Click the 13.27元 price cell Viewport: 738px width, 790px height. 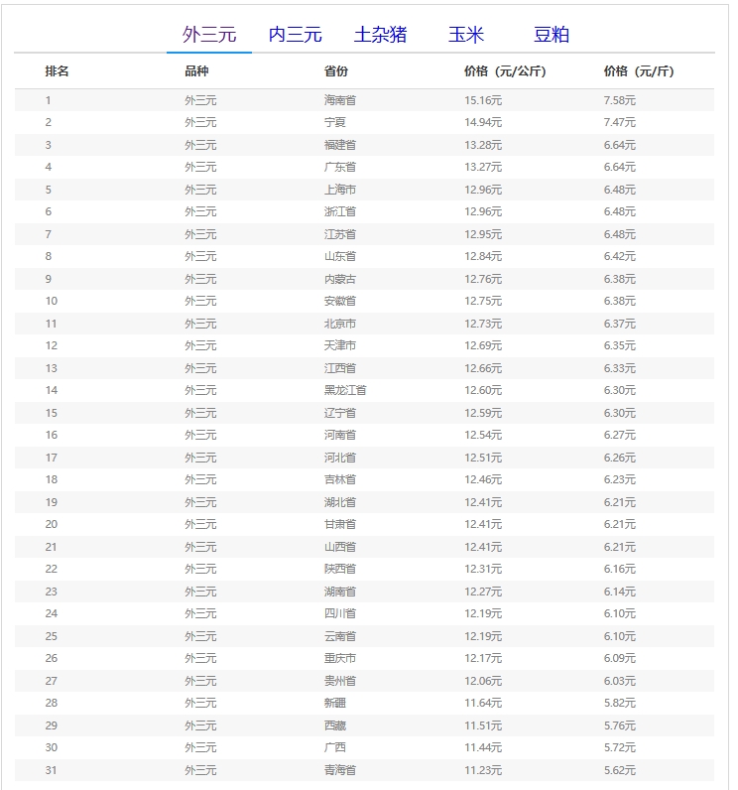483,167
